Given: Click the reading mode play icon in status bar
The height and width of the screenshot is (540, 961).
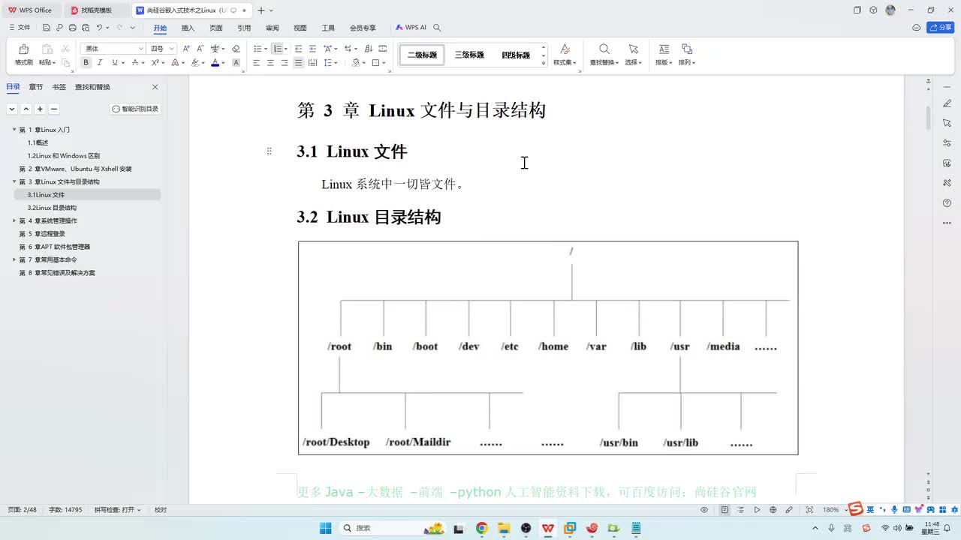Looking at the screenshot, I should coord(757,510).
